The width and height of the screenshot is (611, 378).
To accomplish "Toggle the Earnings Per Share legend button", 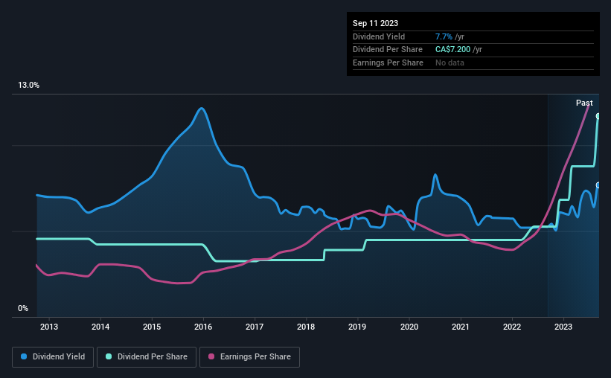I will (x=249, y=357).
